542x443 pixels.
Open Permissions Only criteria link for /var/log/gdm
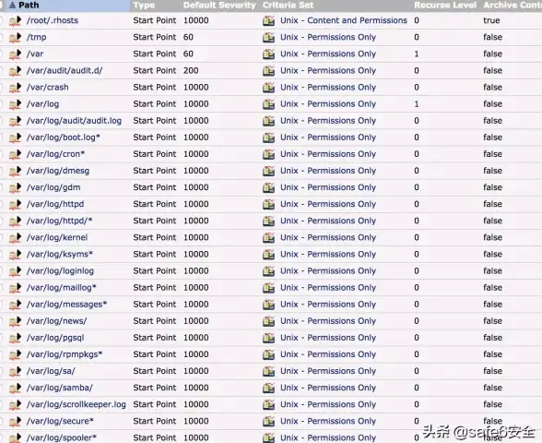328,187
